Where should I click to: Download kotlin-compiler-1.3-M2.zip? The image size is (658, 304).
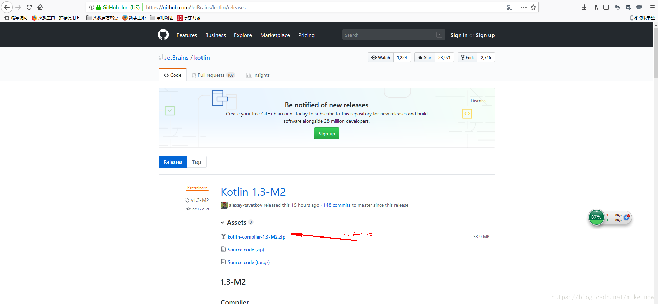[x=256, y=237]
